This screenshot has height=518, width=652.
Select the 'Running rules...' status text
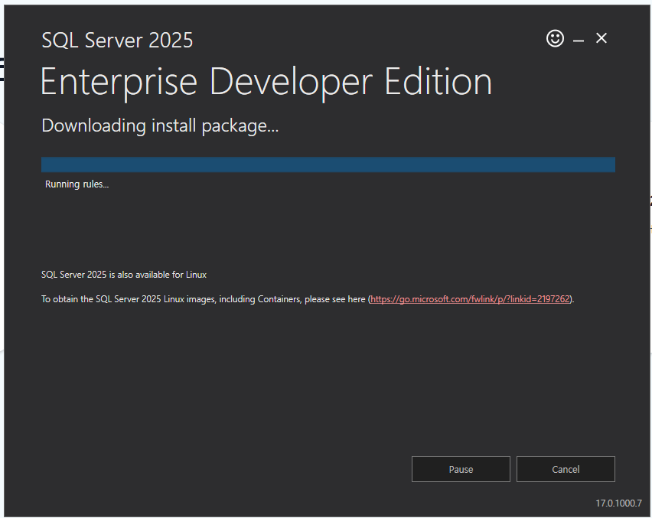click(77, 184)
